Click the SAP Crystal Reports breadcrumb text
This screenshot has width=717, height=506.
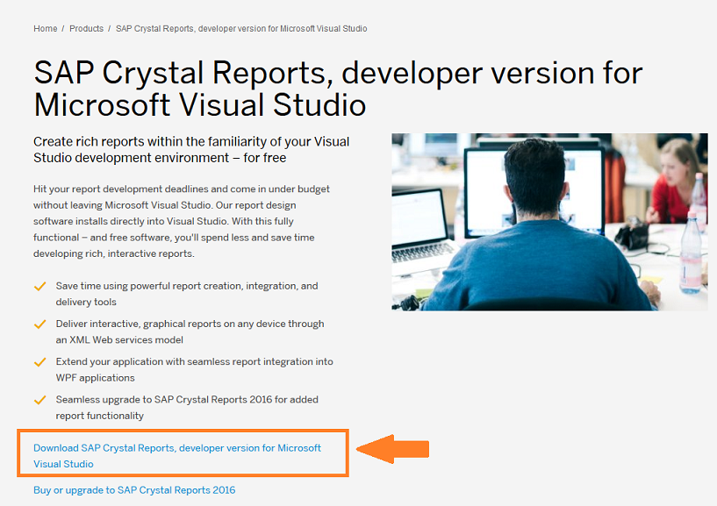pos(241,28)
